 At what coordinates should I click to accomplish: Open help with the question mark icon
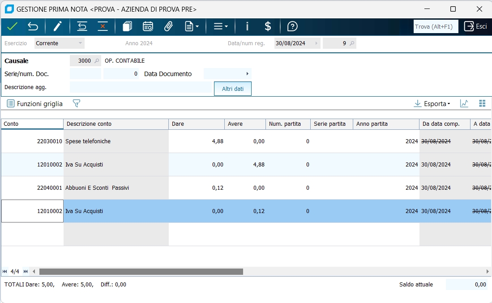[292, 26]
